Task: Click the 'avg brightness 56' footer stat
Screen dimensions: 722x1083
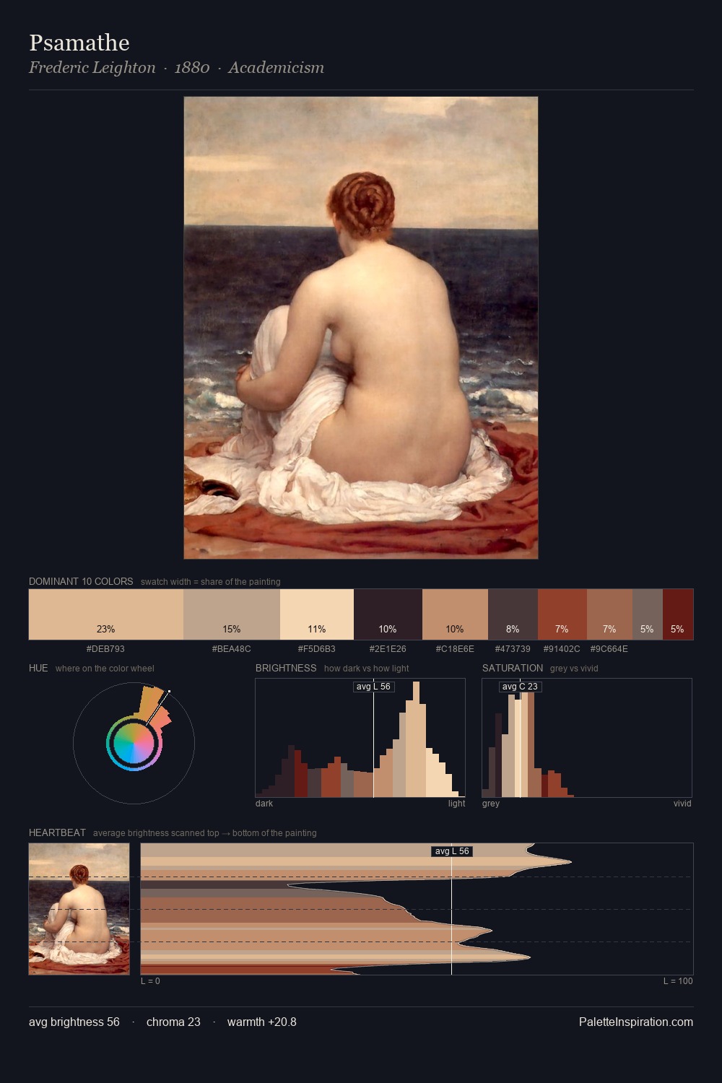Action: pyautogui.click(x=74, y=1022)
